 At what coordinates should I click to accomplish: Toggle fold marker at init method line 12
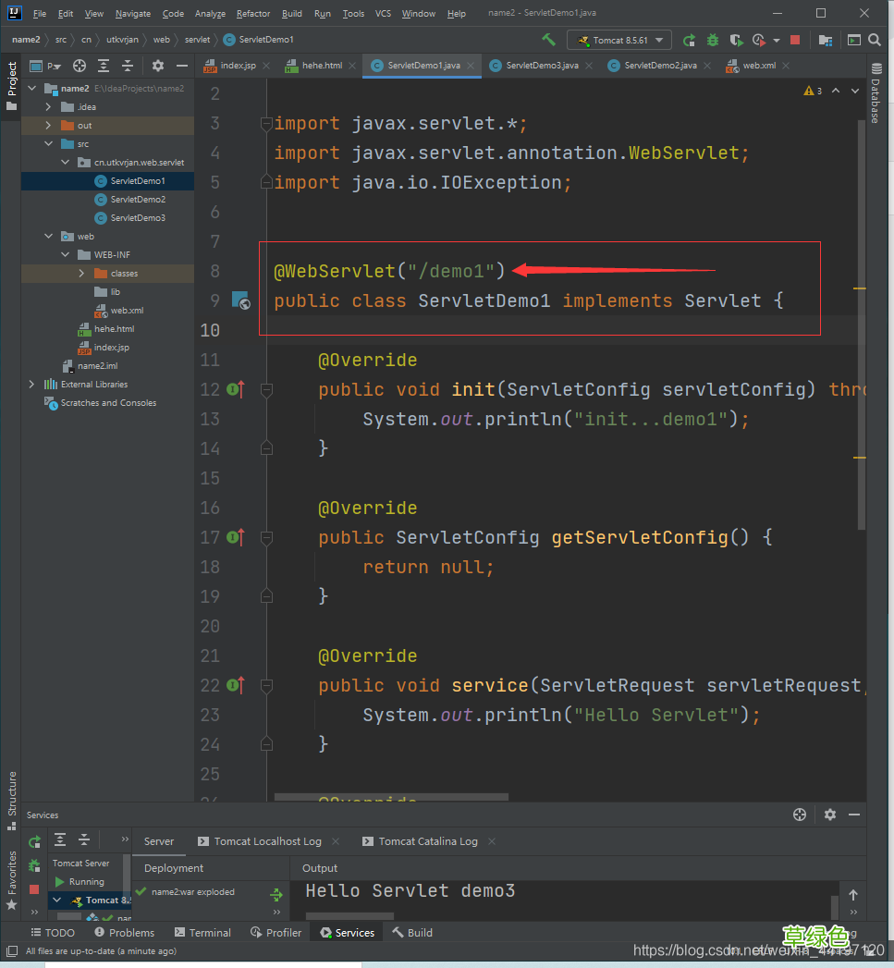coord(266,390)
